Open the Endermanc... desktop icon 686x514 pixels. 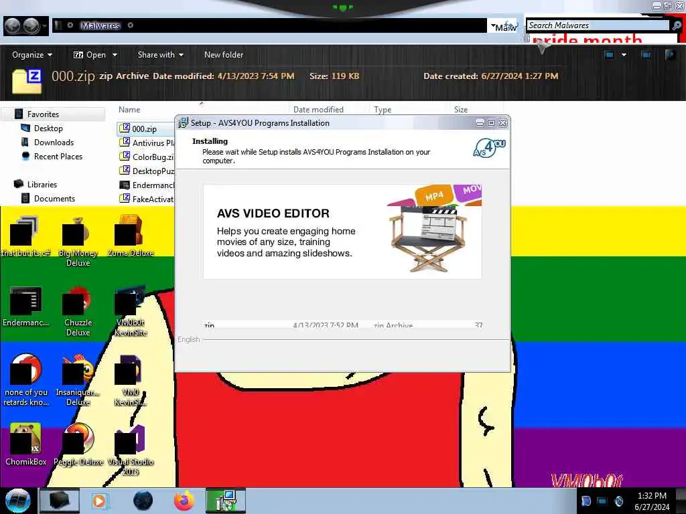pos(25,307)
